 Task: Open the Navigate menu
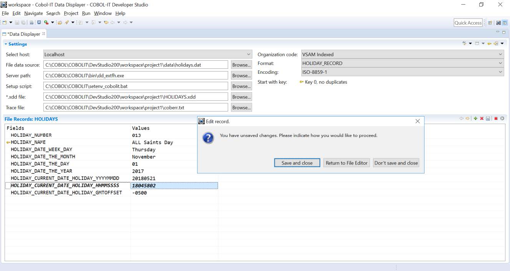(33, 13)
